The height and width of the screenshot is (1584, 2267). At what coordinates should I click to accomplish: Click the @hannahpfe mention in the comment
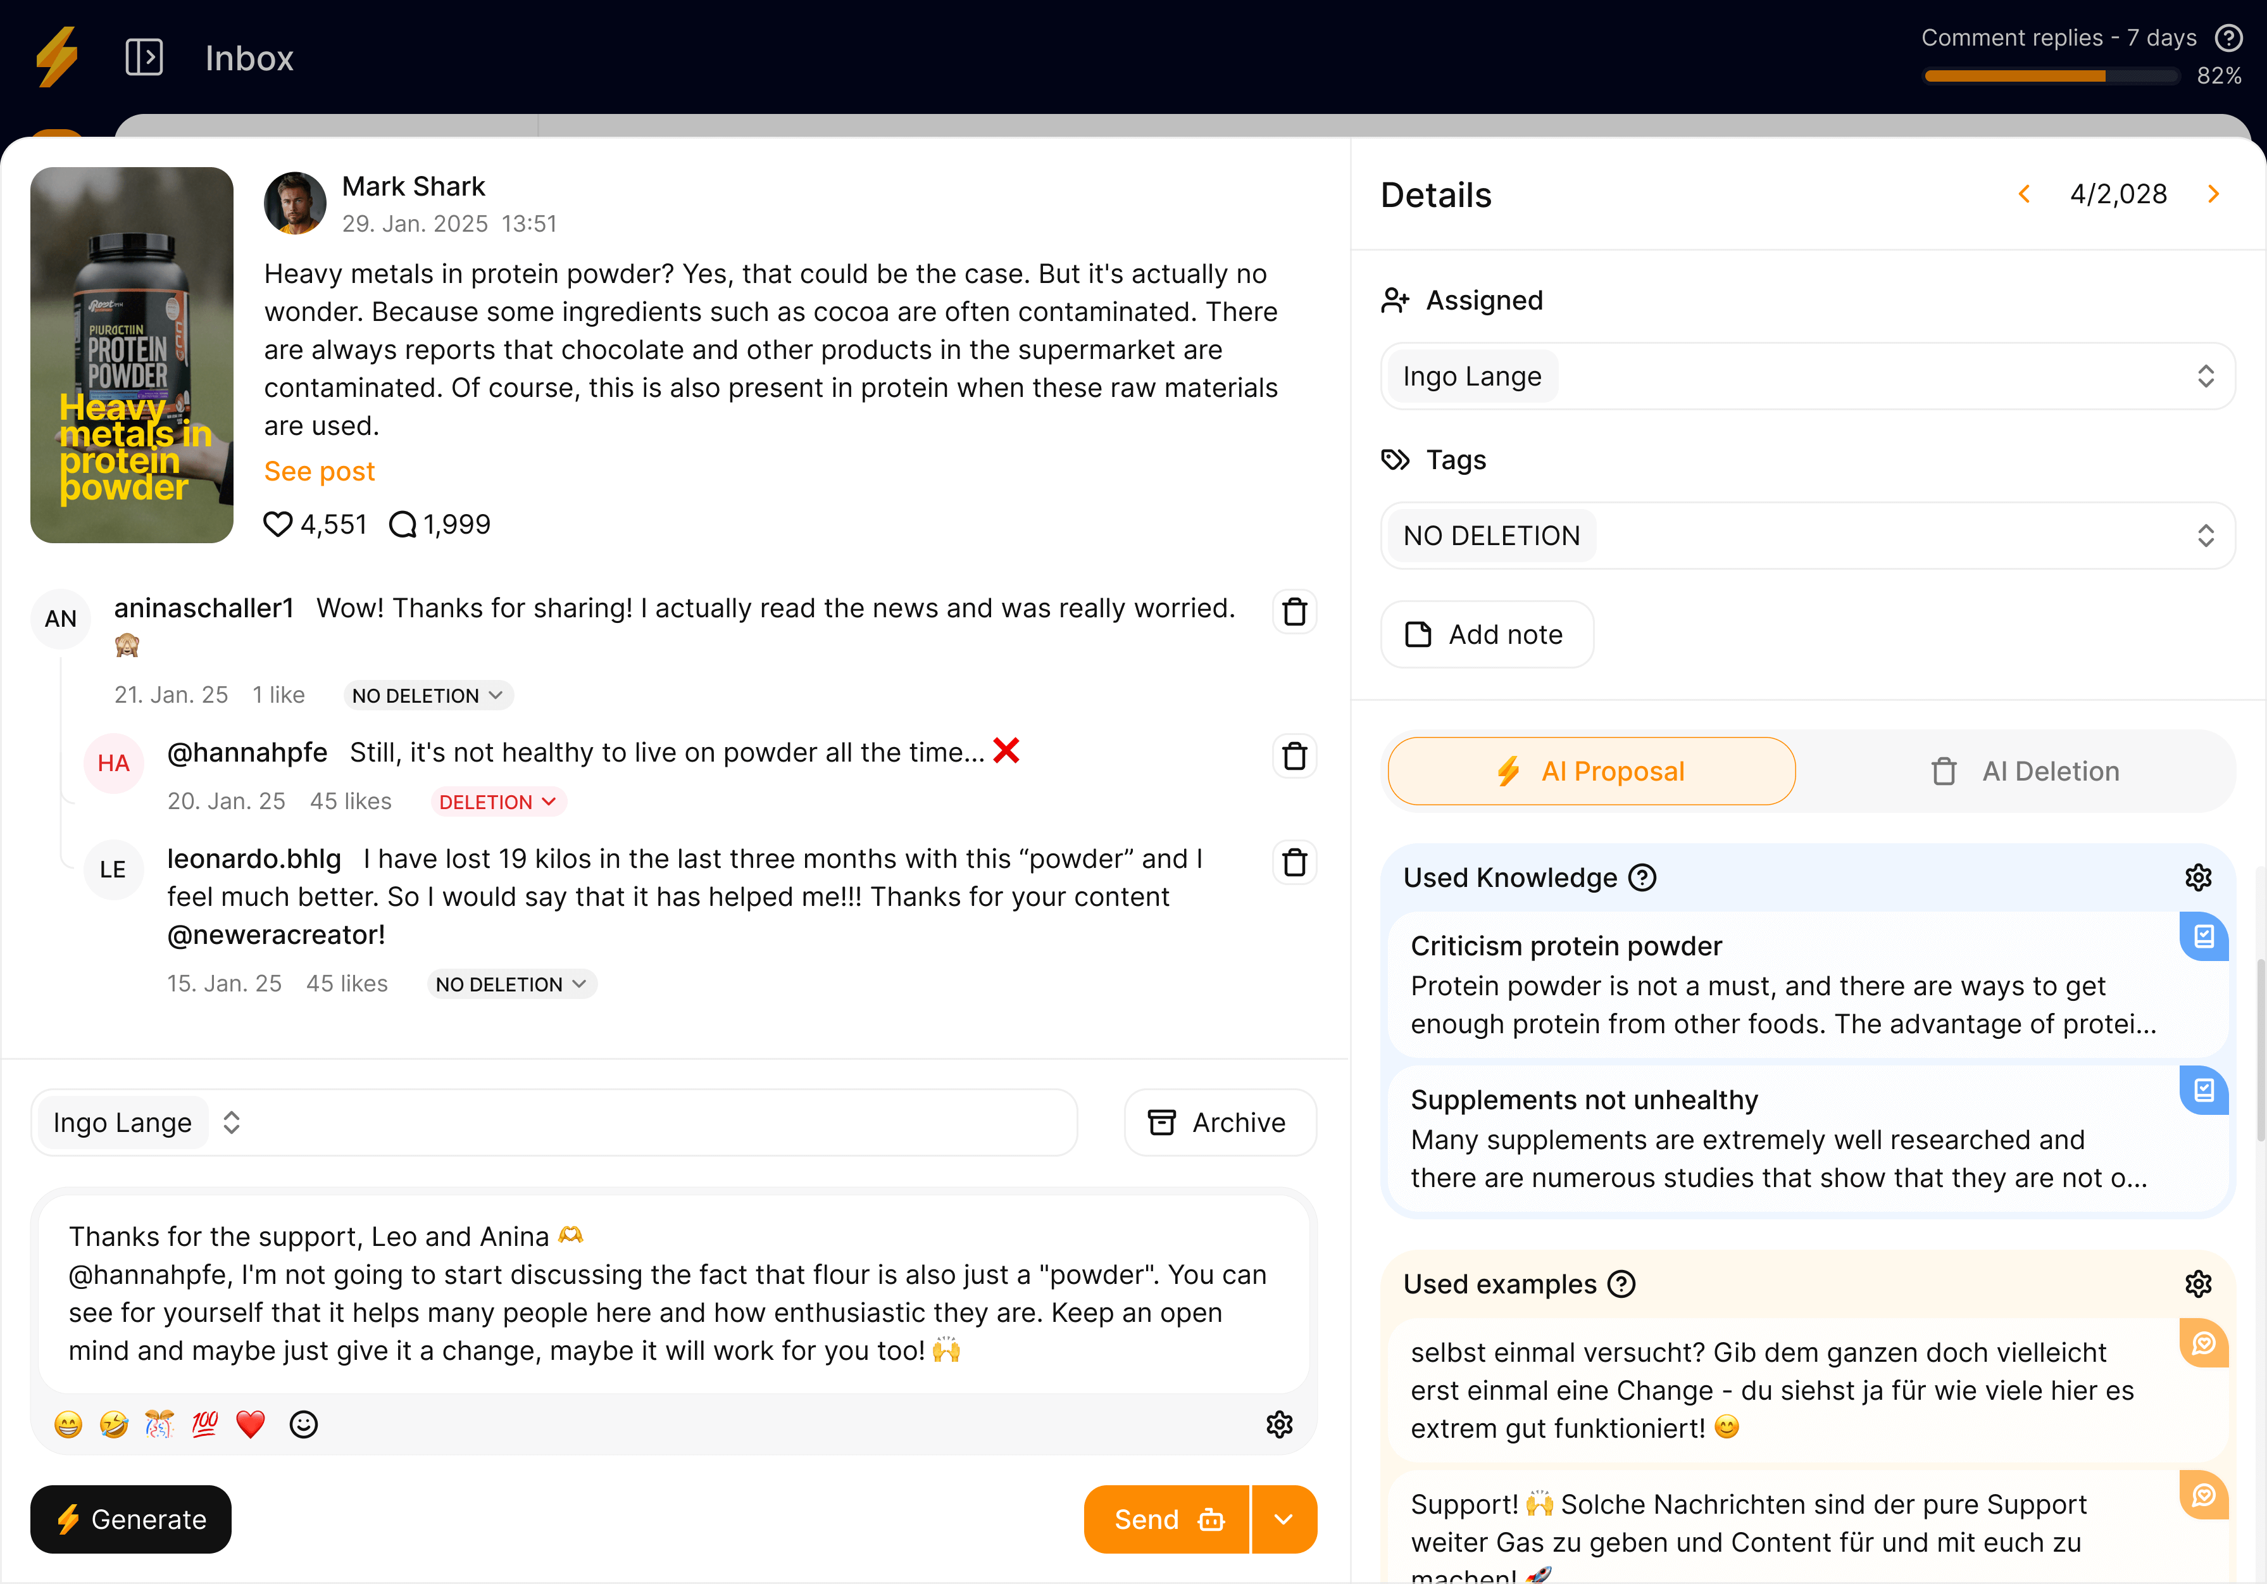[x=247, y=753]
